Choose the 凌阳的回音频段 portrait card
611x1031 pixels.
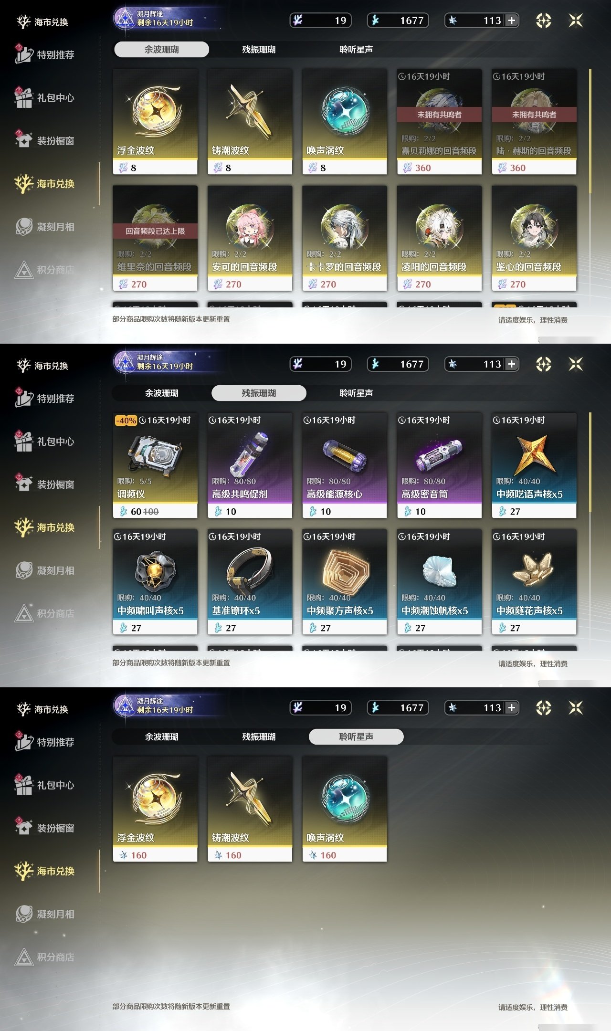tap(439, 238)
